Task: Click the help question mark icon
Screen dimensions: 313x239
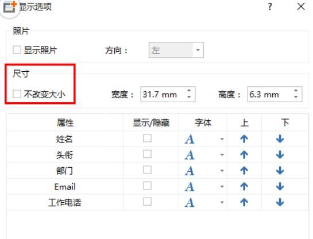Action: [270, 7]
